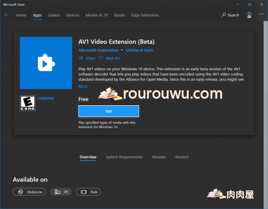Click the vertical scrollbar on the right
This screenshot has width=268, height=209.
(x=265, y=113)
